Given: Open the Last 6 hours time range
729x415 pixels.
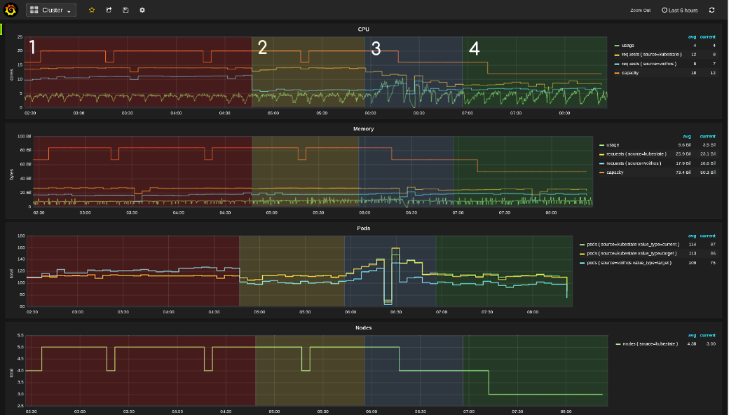Looking at the screenshot, I should coord(684,10).
